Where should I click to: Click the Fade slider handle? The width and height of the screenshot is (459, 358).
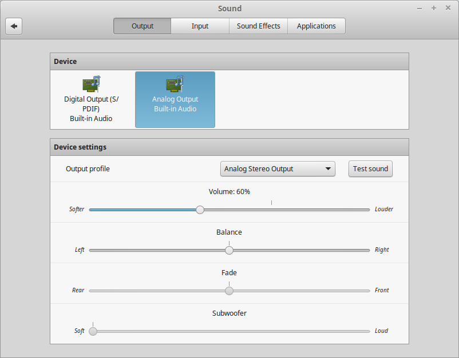(229, 291)
